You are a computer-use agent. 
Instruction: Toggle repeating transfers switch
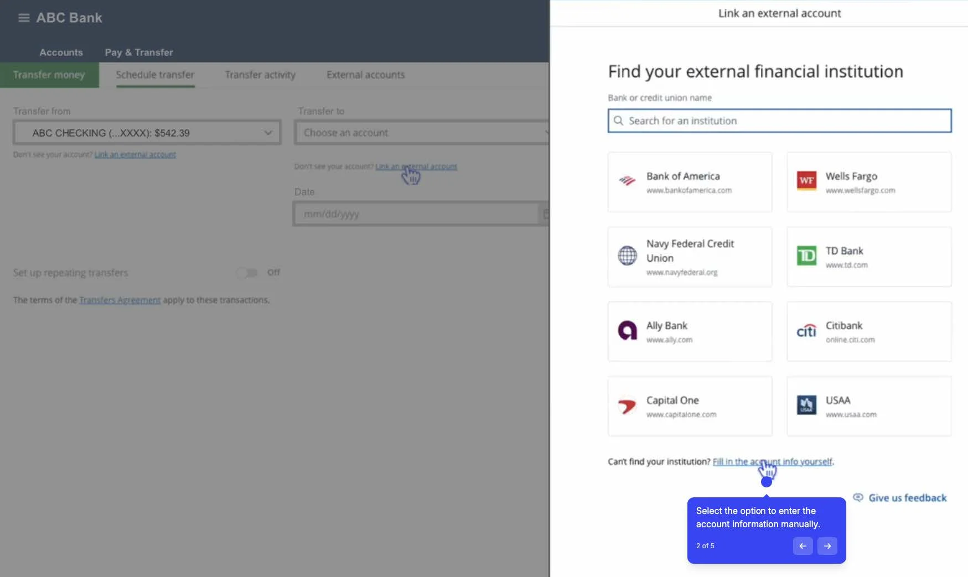click(247, 273)
